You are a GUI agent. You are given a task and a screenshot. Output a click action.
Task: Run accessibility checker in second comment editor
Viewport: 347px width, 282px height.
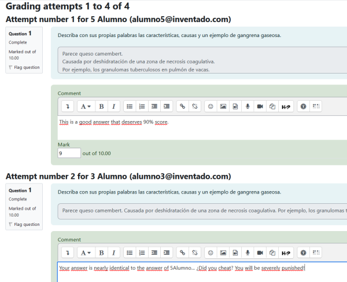(303, 253)
